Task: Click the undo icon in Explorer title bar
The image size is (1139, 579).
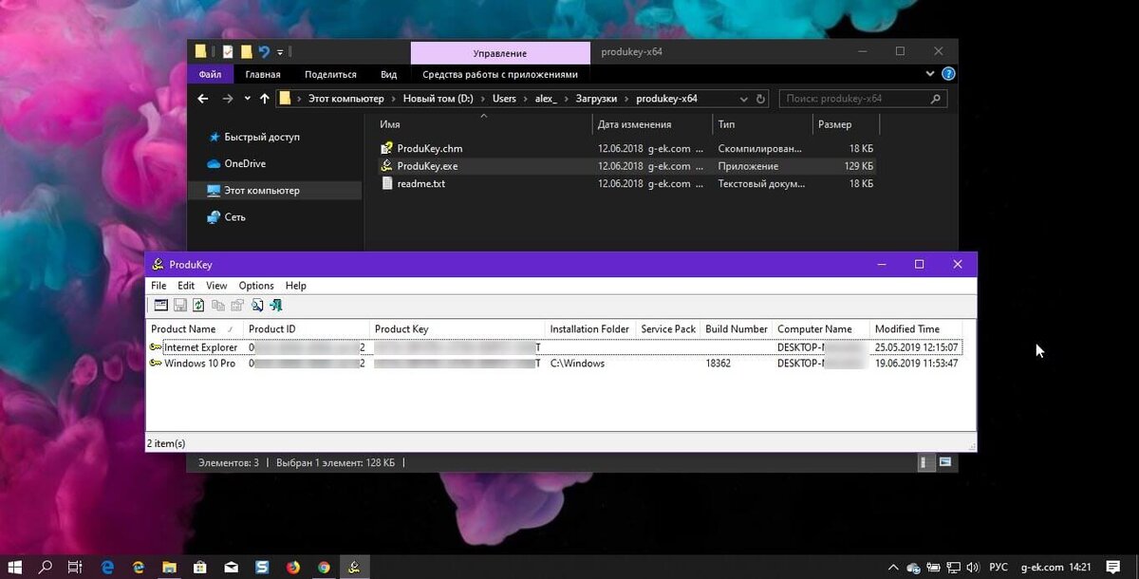Action: click(264, 52)
